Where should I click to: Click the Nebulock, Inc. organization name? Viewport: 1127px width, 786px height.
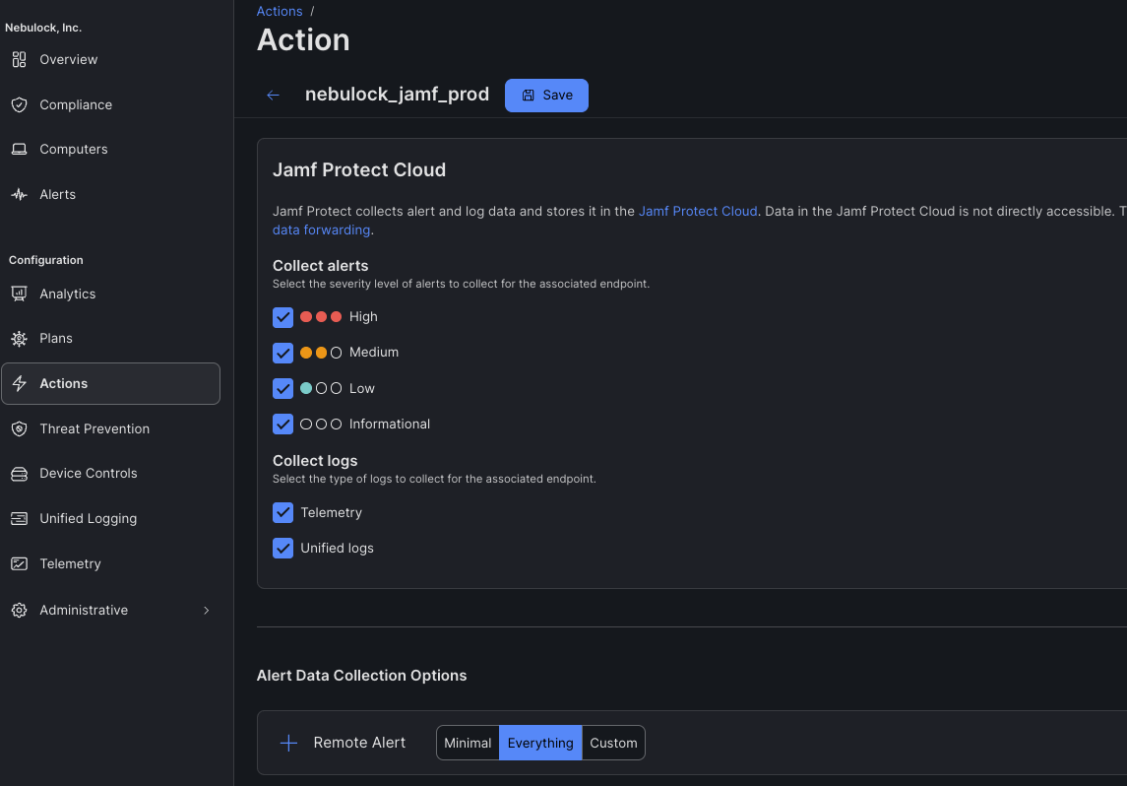coord(43,28)
